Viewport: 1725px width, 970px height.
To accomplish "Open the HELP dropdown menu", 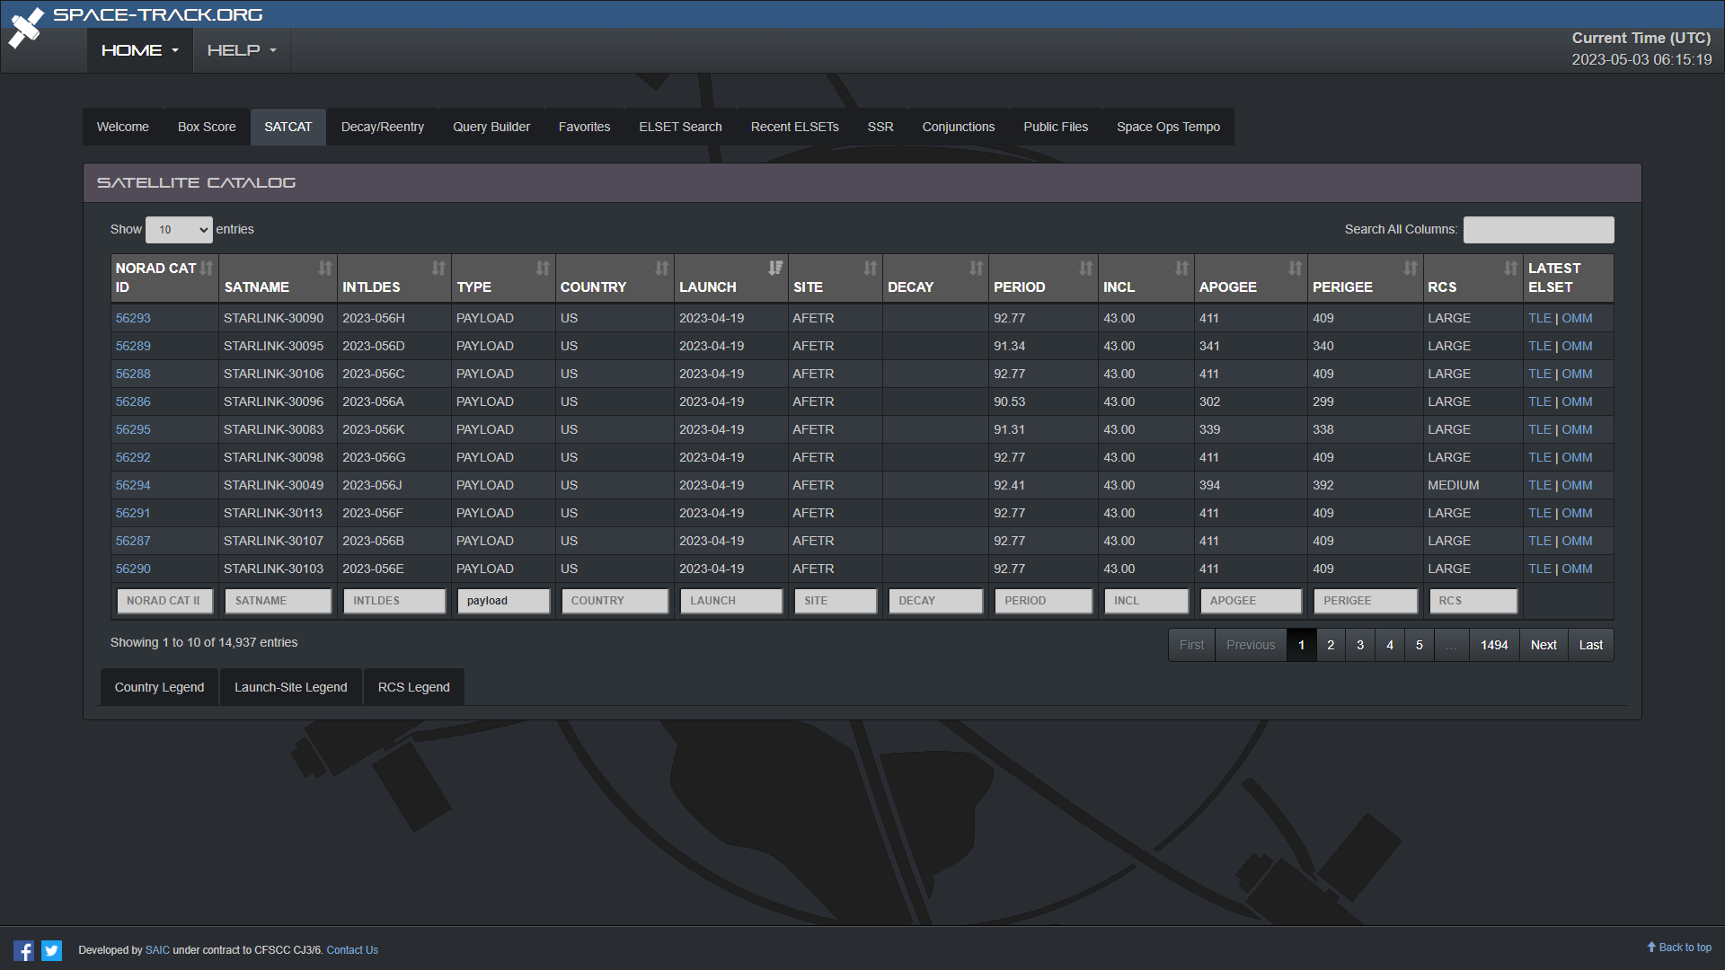I will tap(242, 50).
